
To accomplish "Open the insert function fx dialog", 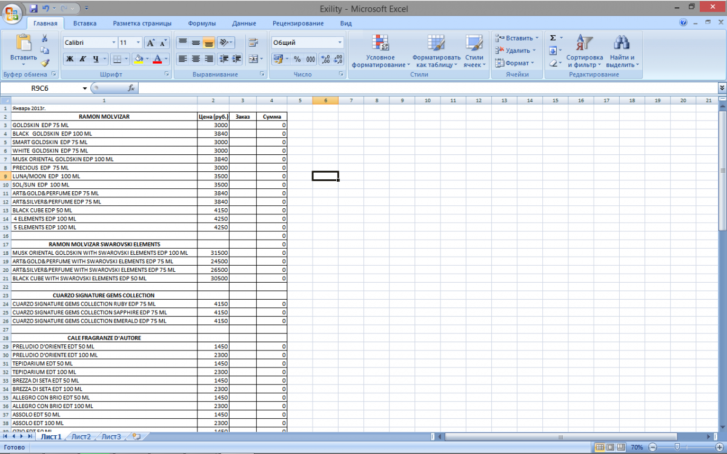I will pyautogui.click(x=131, y=88).
